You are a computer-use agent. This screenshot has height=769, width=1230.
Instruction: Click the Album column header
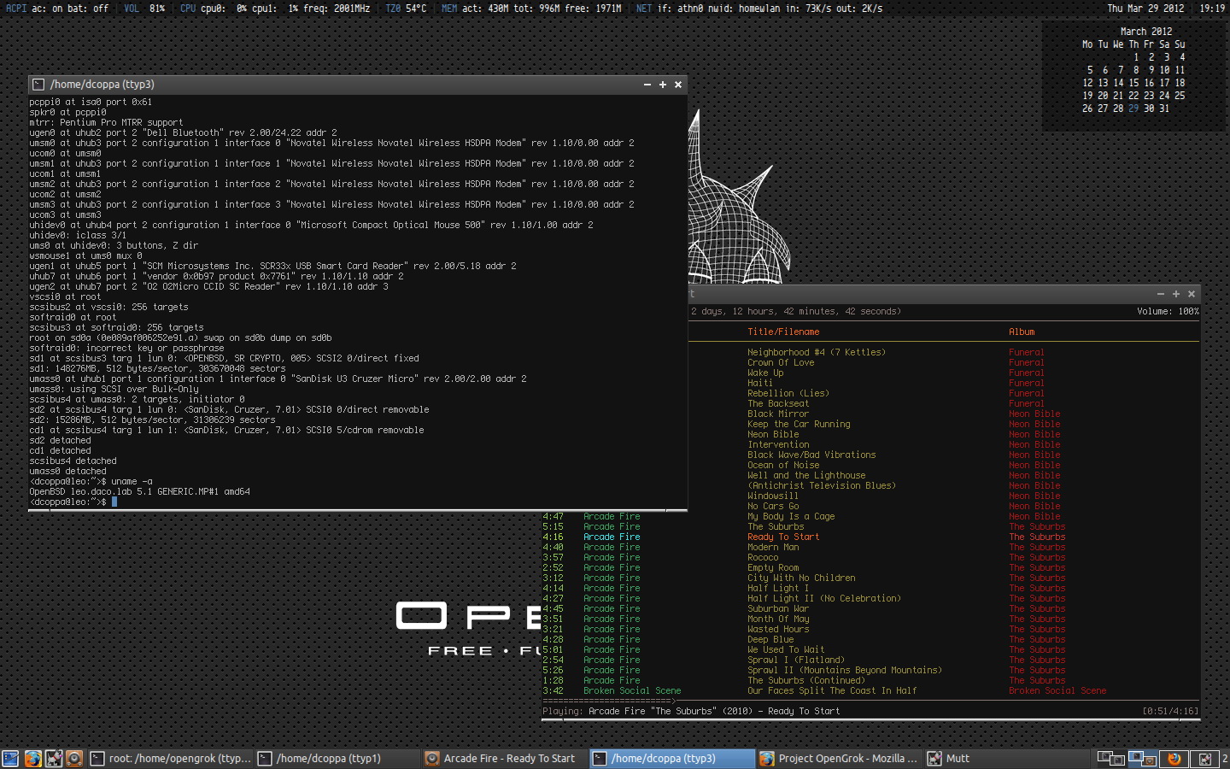(x=1022, y=332)
